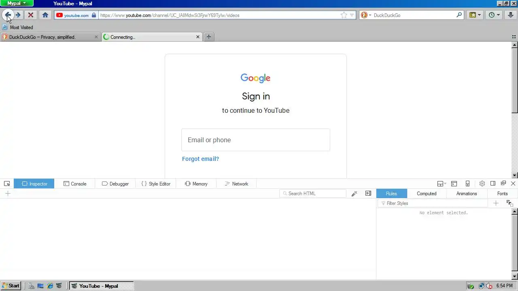Open the history clock dropdown
The height and width of the screenshot is (291, 518).
click(494, 15)
